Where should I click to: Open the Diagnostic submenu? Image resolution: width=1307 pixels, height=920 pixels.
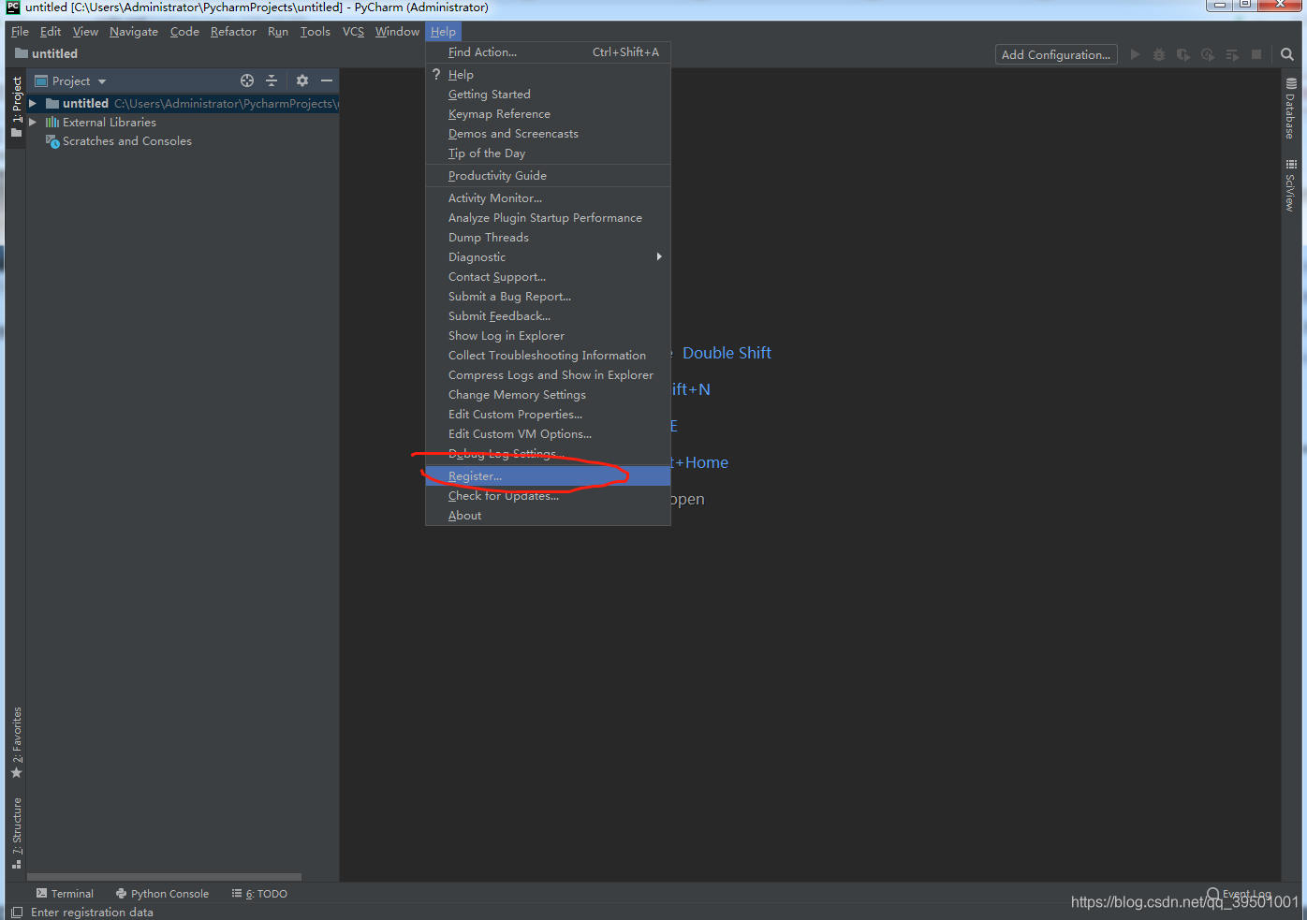click(548, 257)
